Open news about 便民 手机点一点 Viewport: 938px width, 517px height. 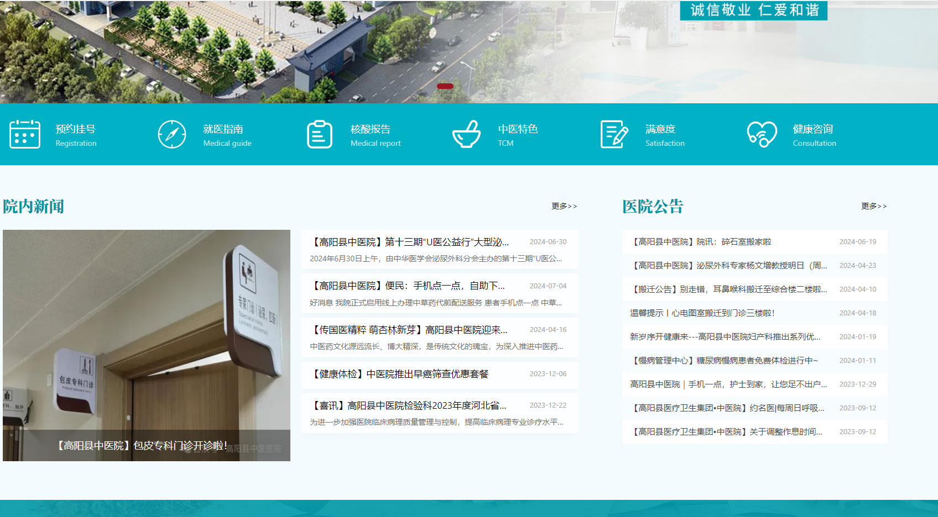point(440,294)
